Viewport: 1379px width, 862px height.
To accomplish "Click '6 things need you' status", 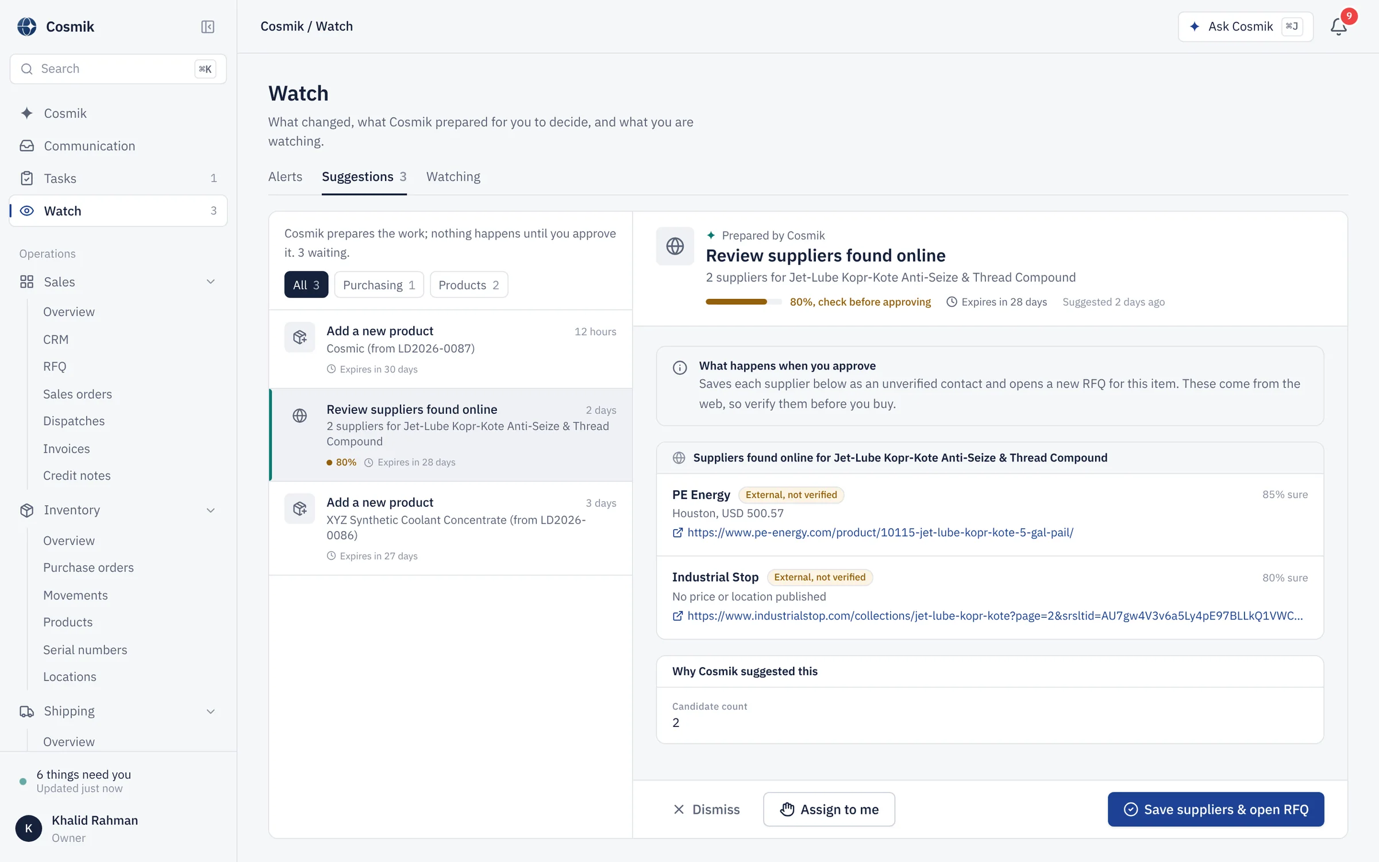I will click(x=84, y=775).
